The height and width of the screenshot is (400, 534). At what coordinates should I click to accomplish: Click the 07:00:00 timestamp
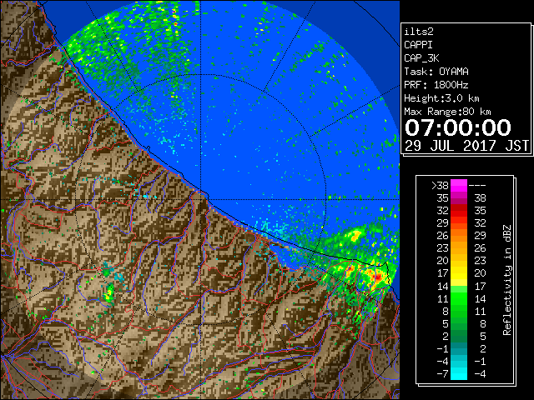[x=458, y=127]
